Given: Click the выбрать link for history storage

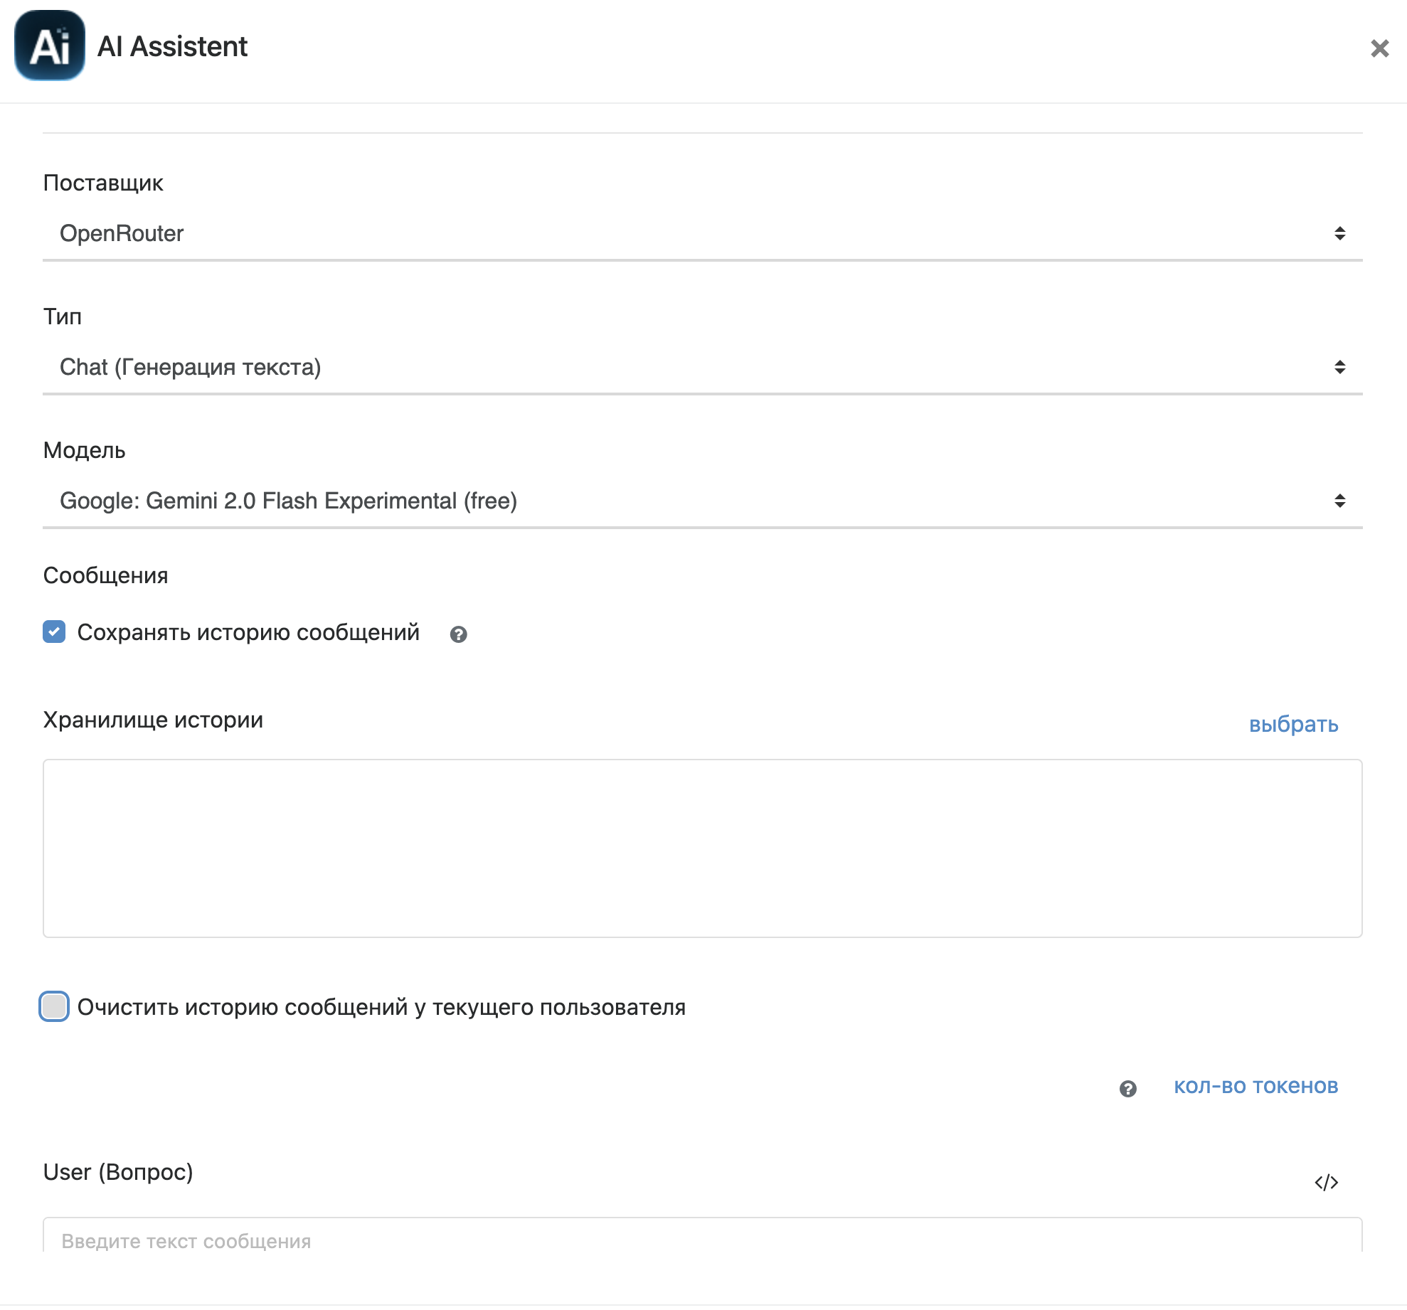Looking at the screenshot, I should (x=1293, y=724).
